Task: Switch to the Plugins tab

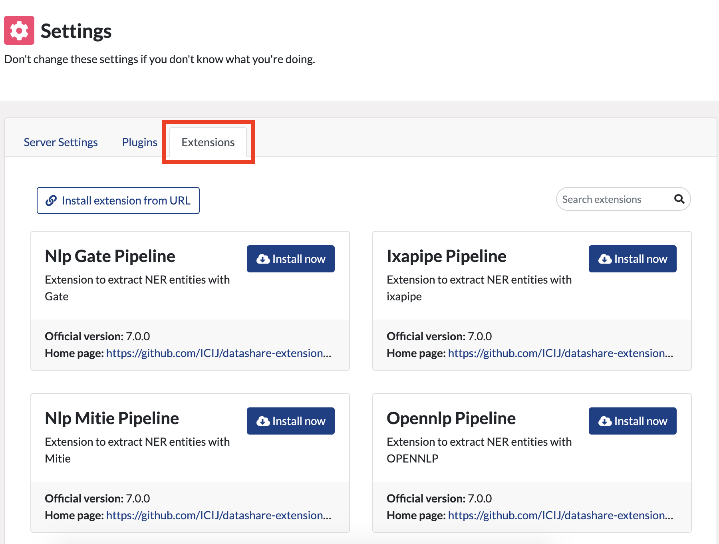Action: tap(140, 142)
